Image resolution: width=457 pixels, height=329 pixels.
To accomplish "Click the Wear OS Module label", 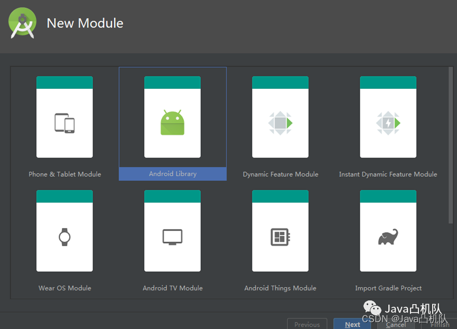I will coord(64,288).
